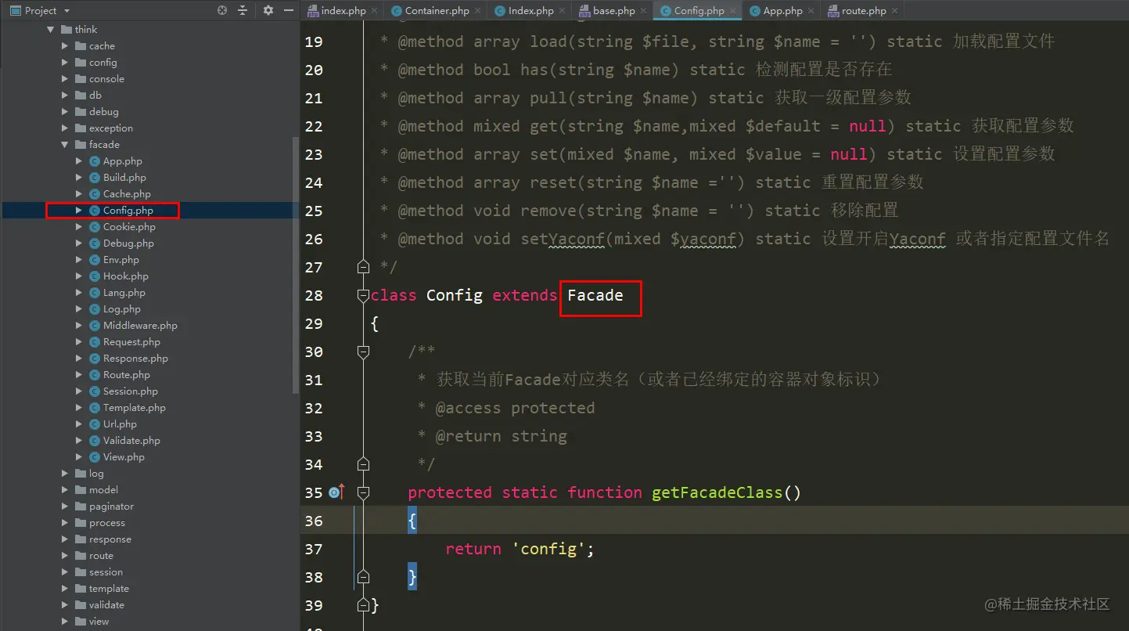Click the Middleware.php class icon
The height and width of the screenshot is (631, 1129).
(95, 326)
